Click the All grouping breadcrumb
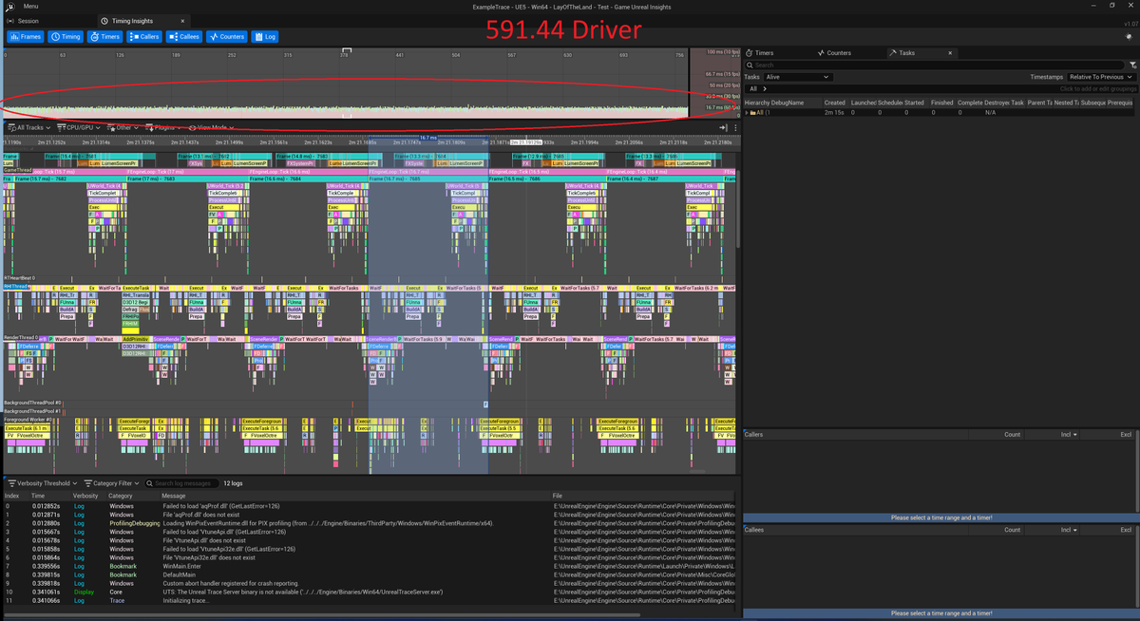Screen dimensions: 1140x621 coord(752,88)
